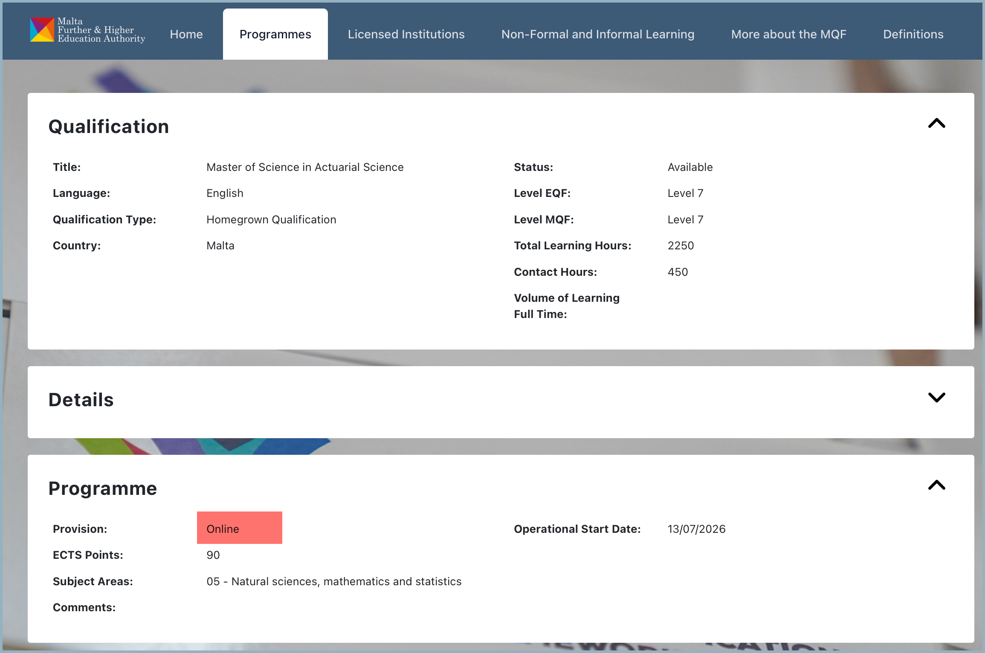Click 'Homegrown Qualification' value
The height and width of the screenshot is (653, 985).
(x=271, y=220)
